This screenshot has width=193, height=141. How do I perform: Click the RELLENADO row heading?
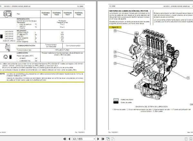(x=22, y=31)
